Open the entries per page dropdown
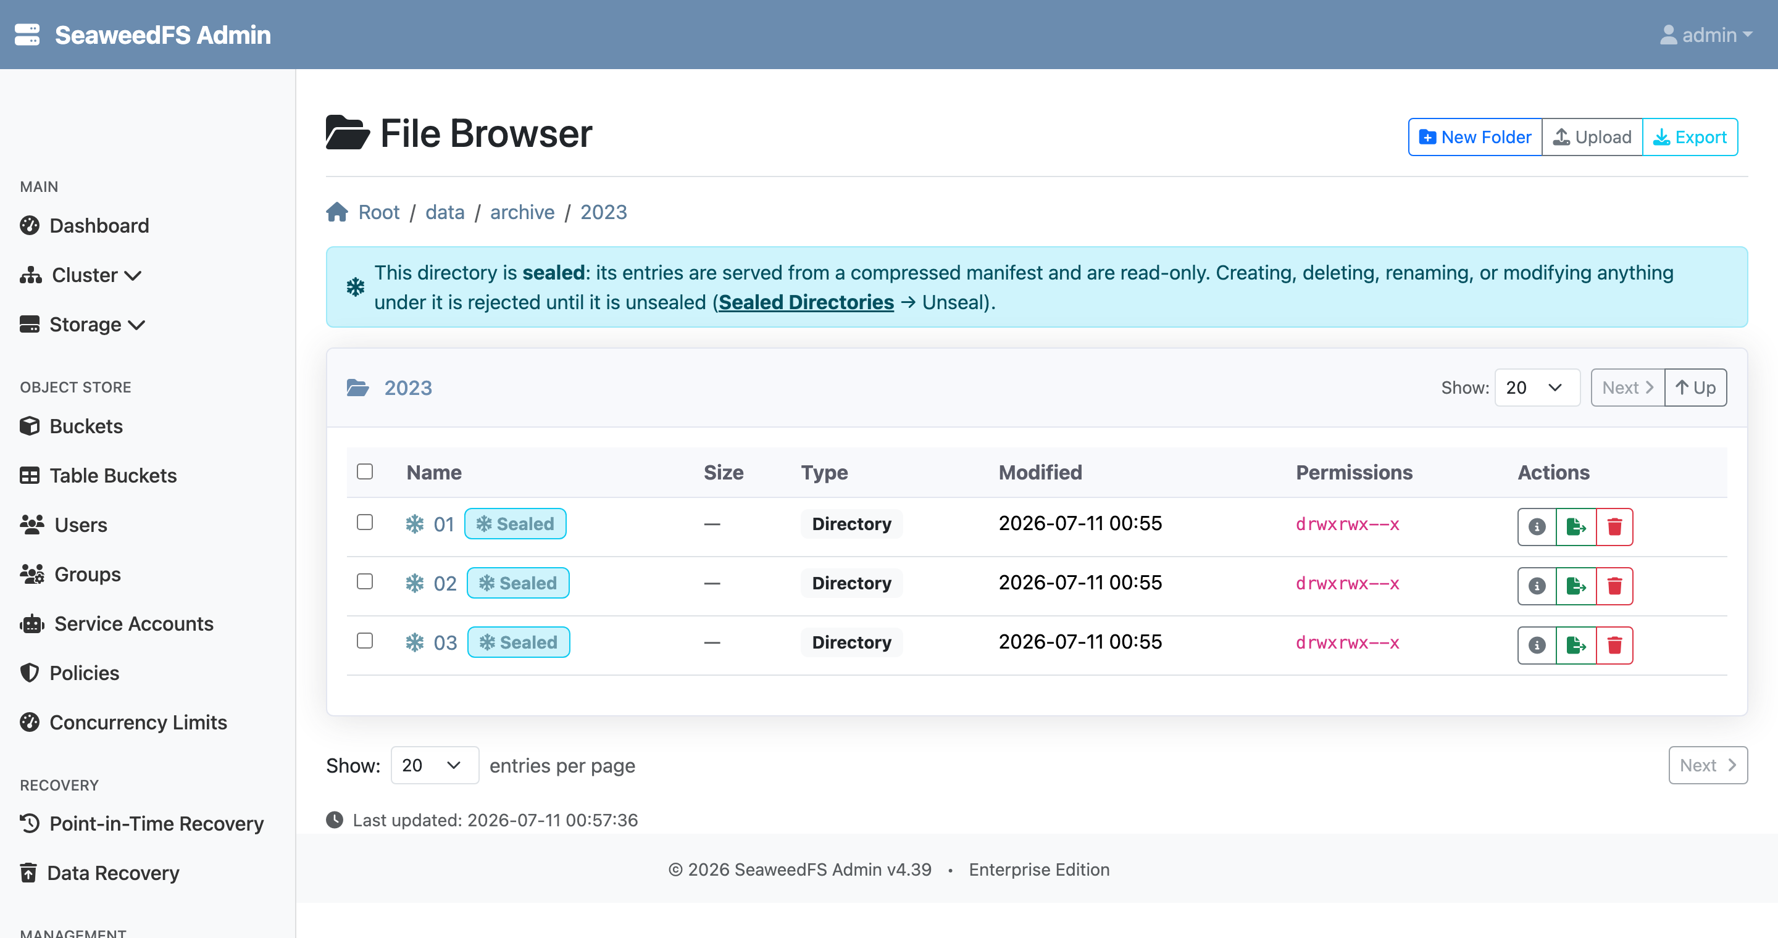Viewport: 1778px width, 938px height. pos(434,766)
